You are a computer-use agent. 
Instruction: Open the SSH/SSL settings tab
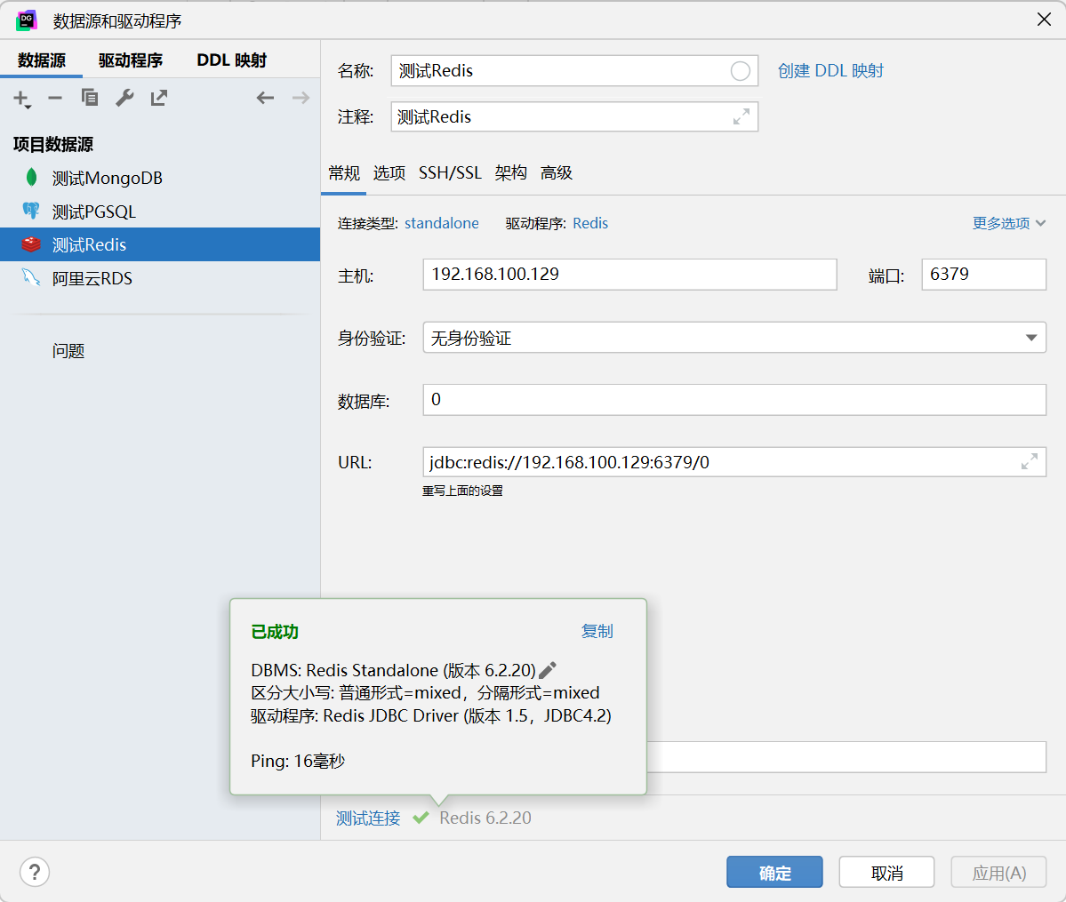click(x=450, y=172)
